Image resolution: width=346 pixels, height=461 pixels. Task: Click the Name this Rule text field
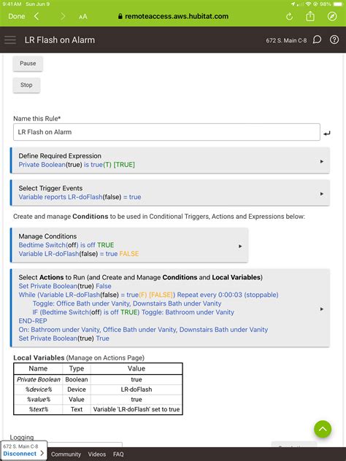166,132
